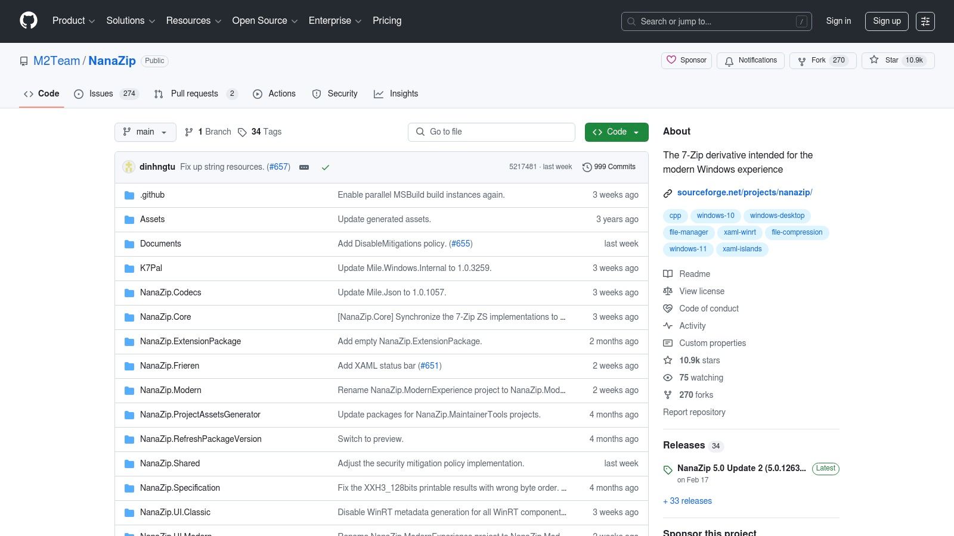This screenshot has height=536, width=954.
Task: Click the branch icon beside 1 Branch
Action: pos(189,132)
